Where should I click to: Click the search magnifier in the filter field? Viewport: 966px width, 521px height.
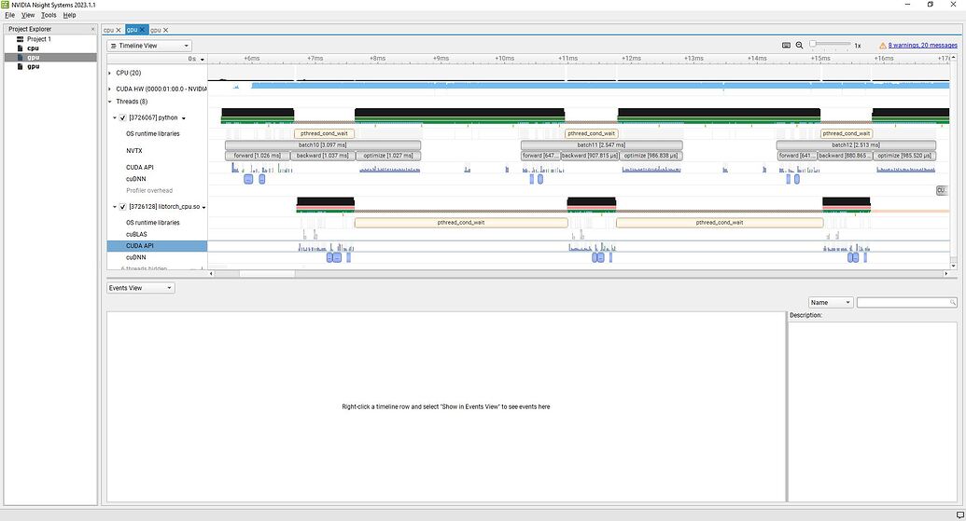tap(952, 303)
